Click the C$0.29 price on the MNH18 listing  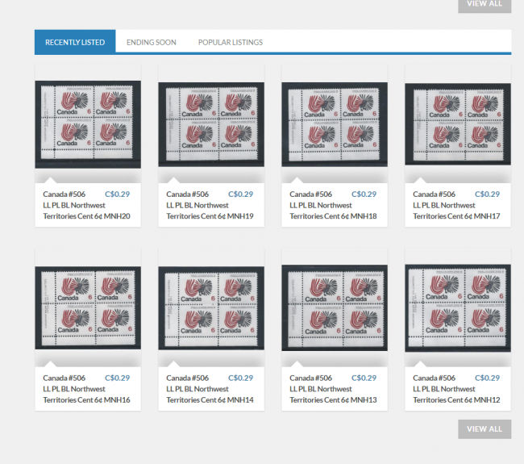(364, 194)
